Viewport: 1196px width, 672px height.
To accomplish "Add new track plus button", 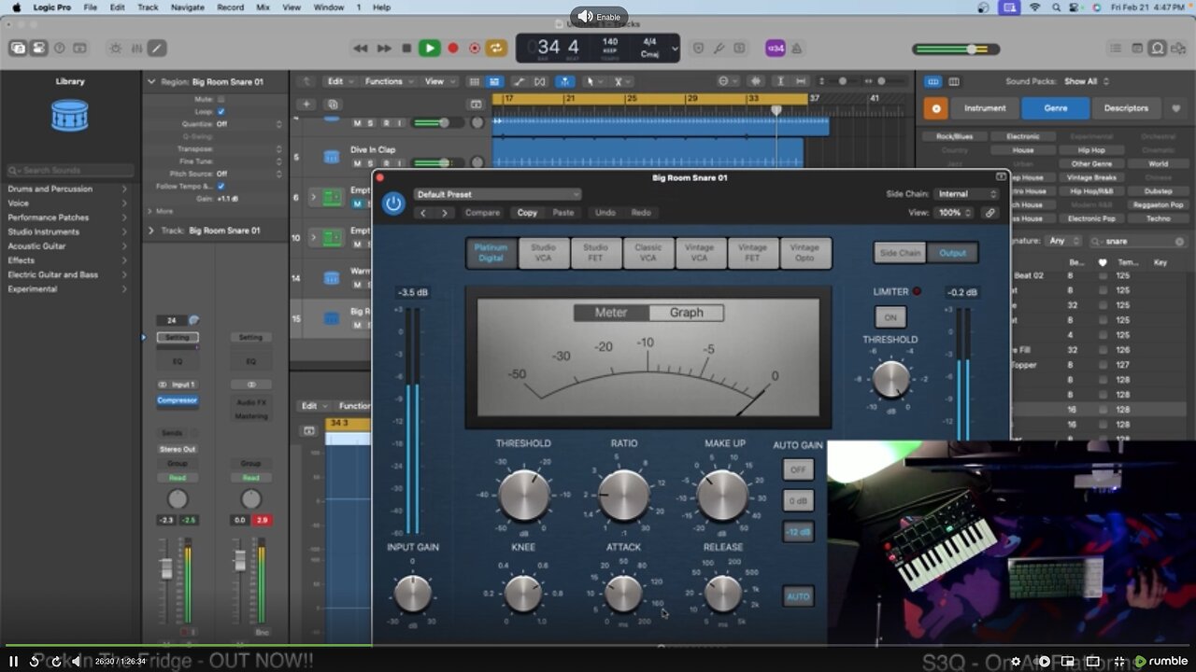I will point(306,105).
